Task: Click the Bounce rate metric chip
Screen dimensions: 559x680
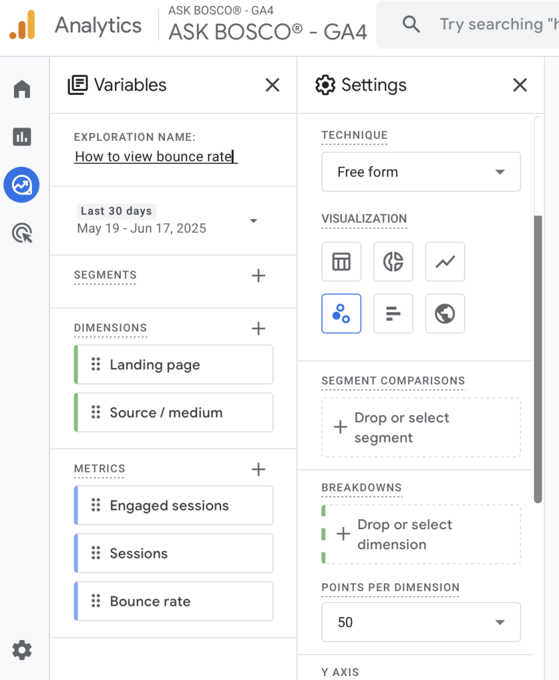Action: (x=174, y=602)
